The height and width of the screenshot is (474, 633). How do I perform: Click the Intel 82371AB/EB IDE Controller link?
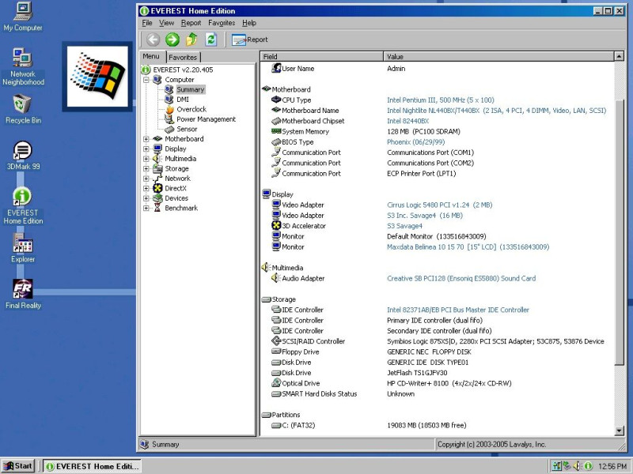458,310
